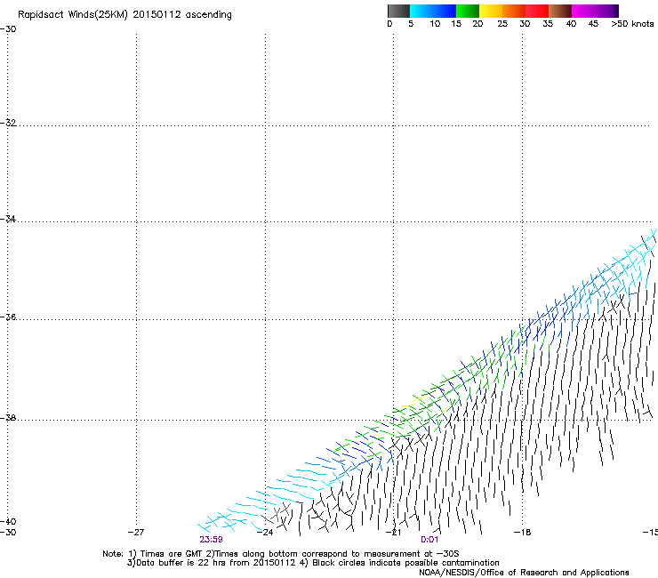Screen dimensions: 658x578
Task: Click the magenta 40-45 knots color segment
Action: [x=583, y=11]
